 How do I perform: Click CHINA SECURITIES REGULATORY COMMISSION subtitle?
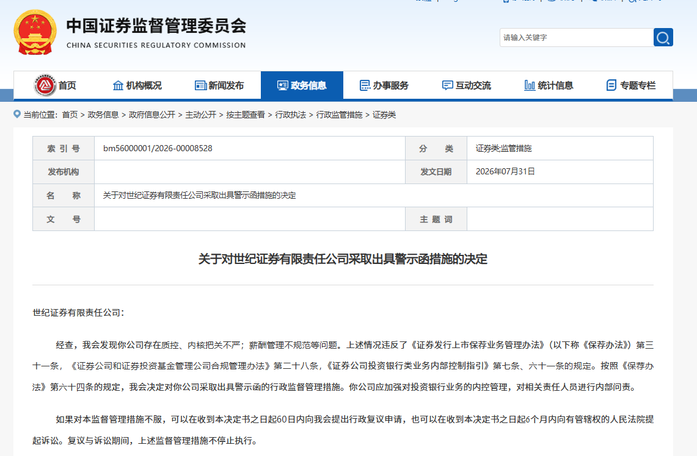156,45
